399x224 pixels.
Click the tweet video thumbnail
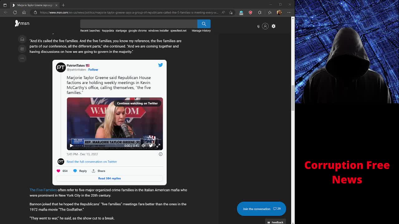(115, 124)
